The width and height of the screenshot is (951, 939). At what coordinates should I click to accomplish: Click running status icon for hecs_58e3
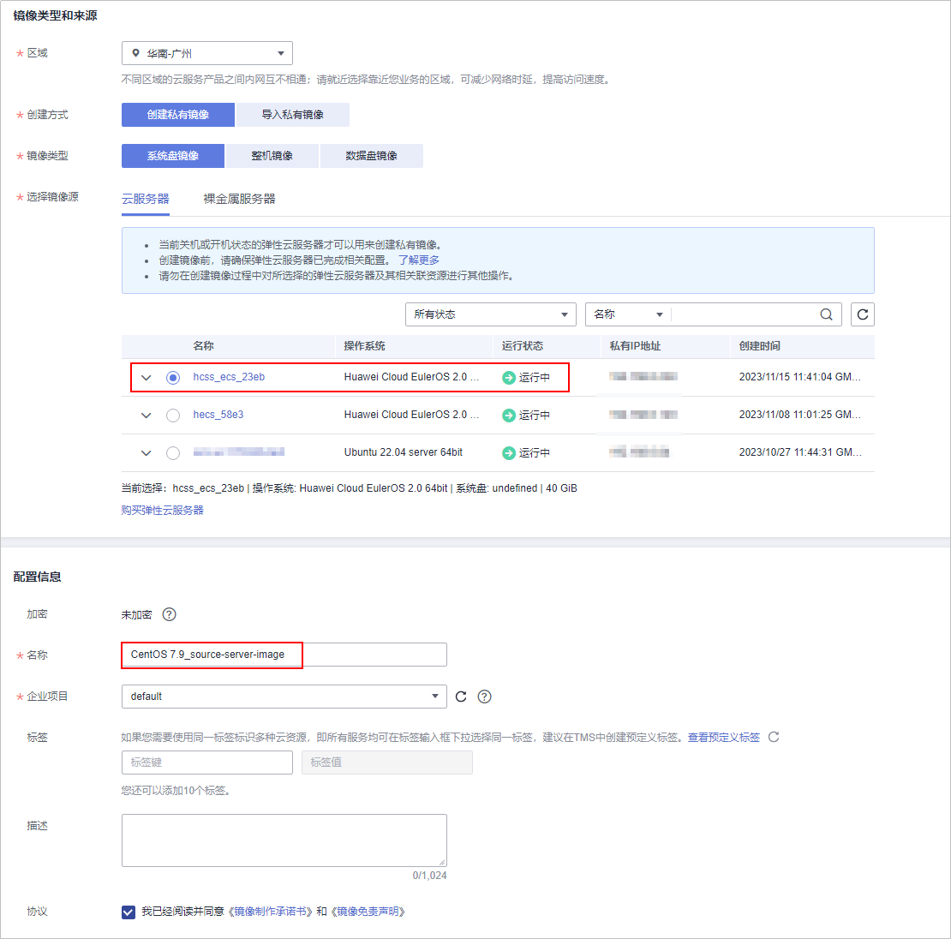click(508, 416)
